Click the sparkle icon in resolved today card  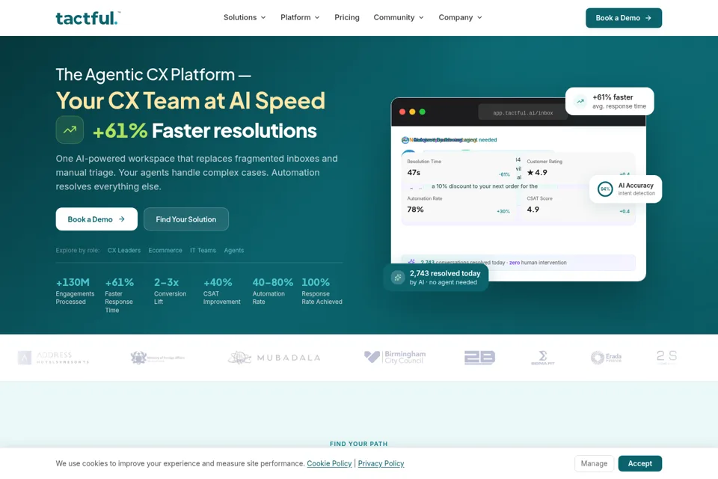(398, 278)
